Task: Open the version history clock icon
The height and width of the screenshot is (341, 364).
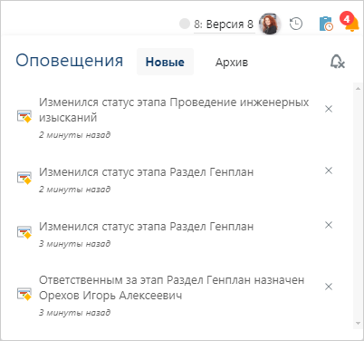Action: [296, 24]
